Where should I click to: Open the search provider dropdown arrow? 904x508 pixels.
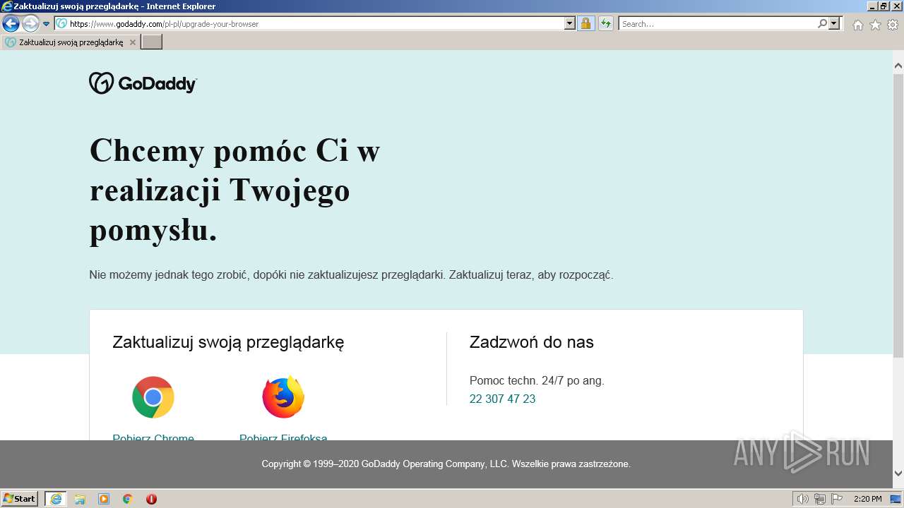point(835,23)
